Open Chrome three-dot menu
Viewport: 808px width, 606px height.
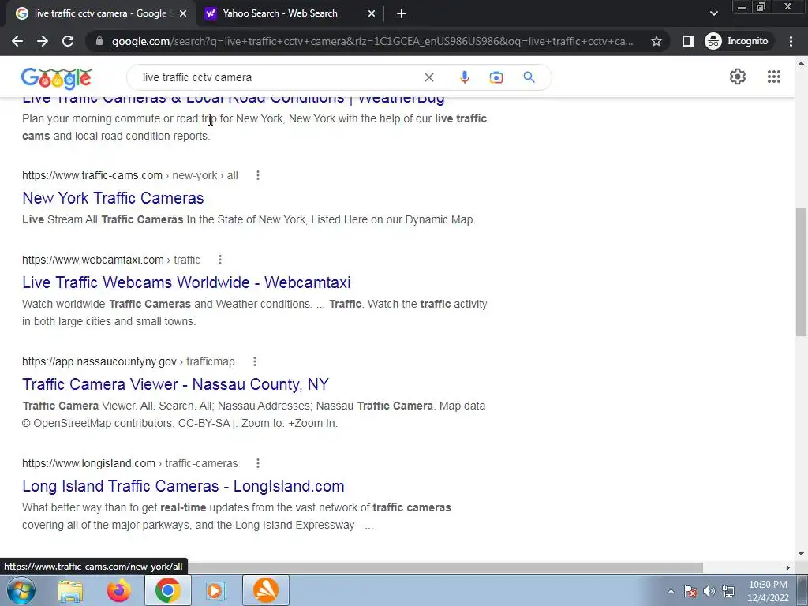791,41
